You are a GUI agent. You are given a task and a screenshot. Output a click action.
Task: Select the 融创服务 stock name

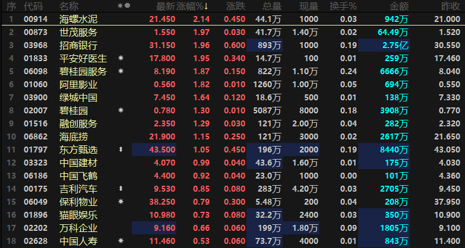pyautogui.click(x=78, y=123)
